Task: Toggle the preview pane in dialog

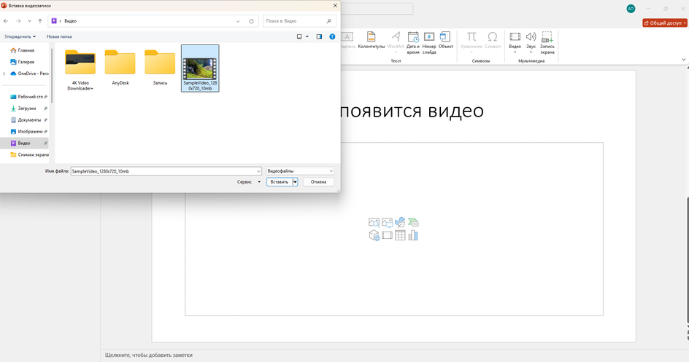Action: click(319, 36)
